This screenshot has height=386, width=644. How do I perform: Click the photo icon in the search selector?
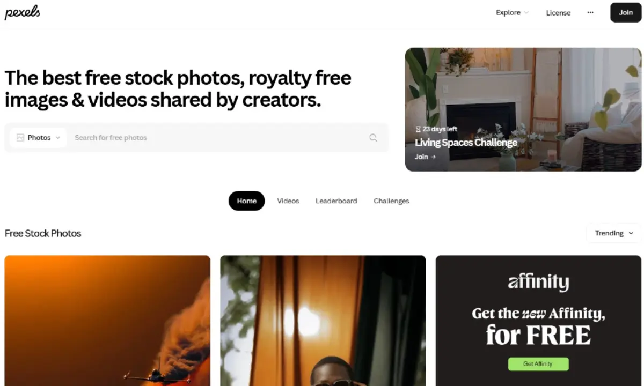tap(20, 138)
